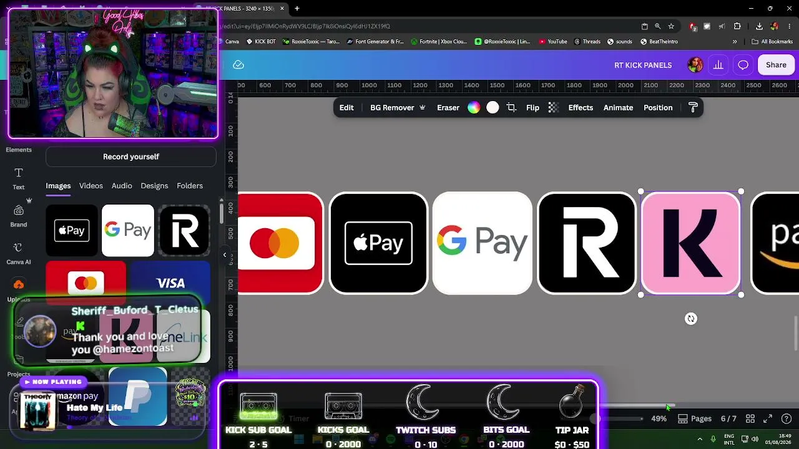
Task: Click the rotate handle below the K image
Action: click(x=691, y=319)
